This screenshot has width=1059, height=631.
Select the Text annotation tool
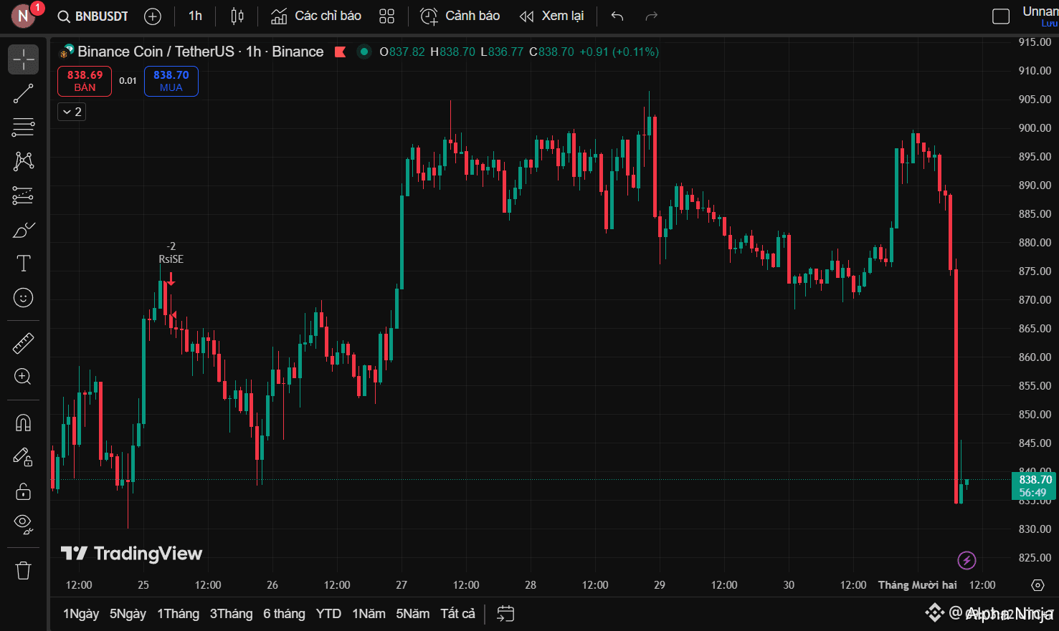click(x=23, y=264)
